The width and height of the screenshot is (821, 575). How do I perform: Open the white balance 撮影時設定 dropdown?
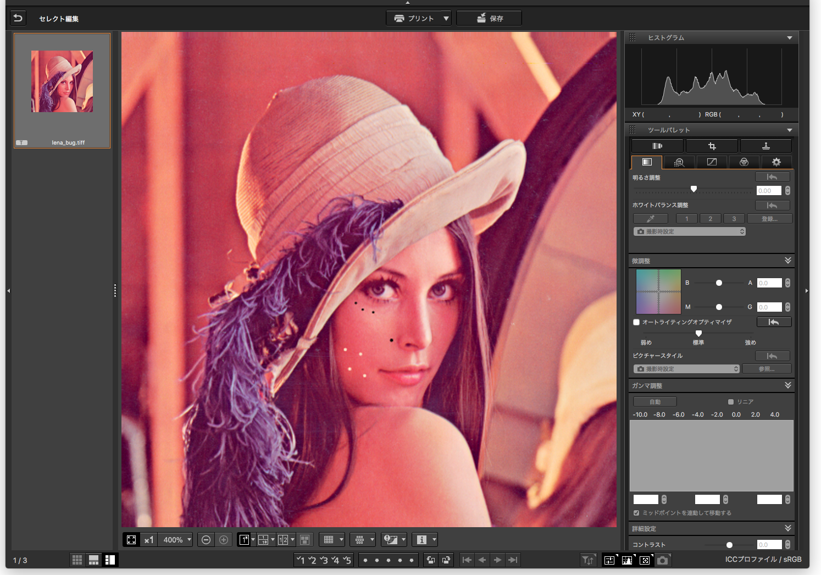coord(690,231)
